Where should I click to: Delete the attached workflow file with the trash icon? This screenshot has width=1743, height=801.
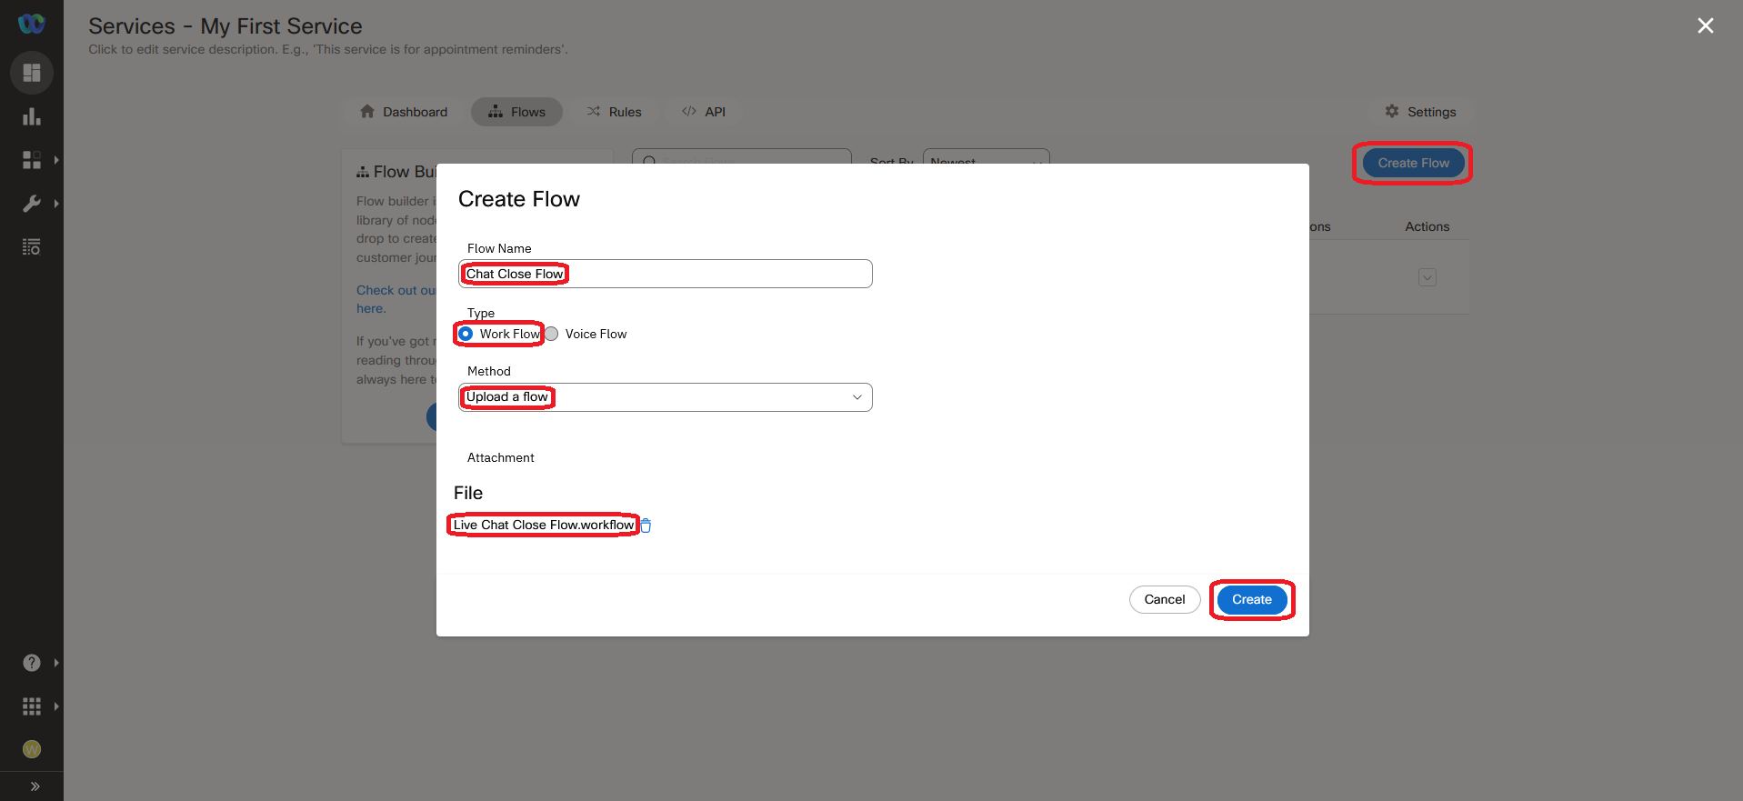[646, 526]
